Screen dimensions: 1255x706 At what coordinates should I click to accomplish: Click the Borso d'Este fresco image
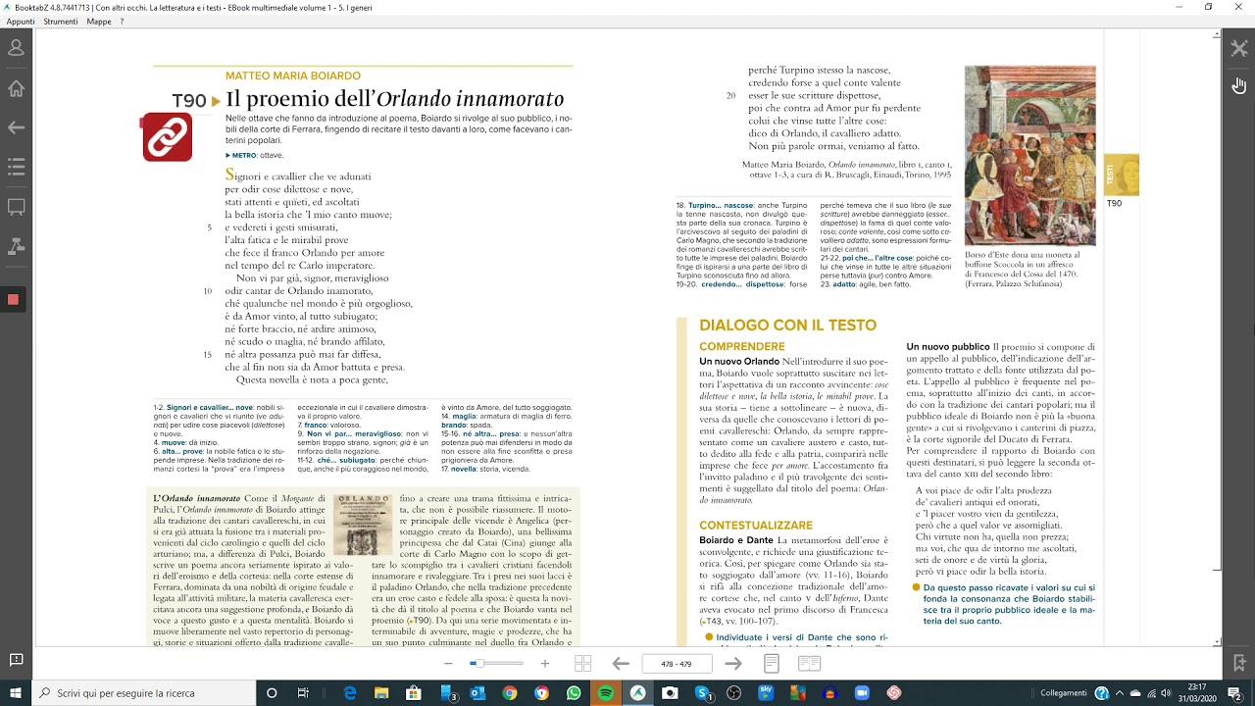[1030, 155]
